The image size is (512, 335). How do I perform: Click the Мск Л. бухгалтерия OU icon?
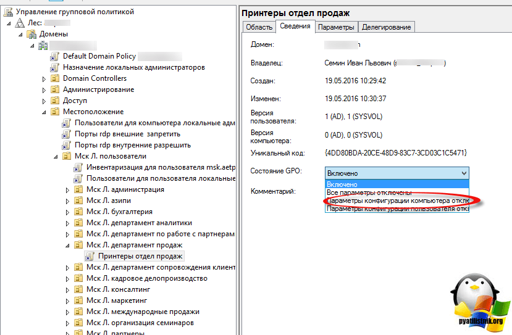click(78, 212)
